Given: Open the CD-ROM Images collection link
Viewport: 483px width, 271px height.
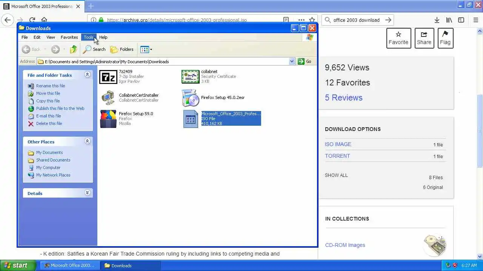Looking at the screenshot, I should [345, 245].
